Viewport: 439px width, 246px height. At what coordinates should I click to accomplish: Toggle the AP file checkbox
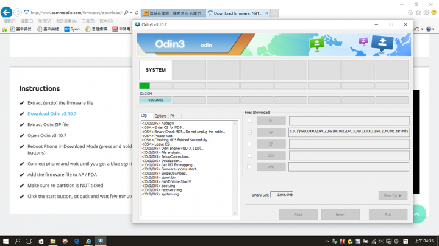pyautogui.click(x=250, y=133)
